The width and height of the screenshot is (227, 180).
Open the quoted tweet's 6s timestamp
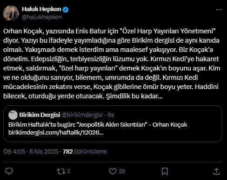(111, 115)
